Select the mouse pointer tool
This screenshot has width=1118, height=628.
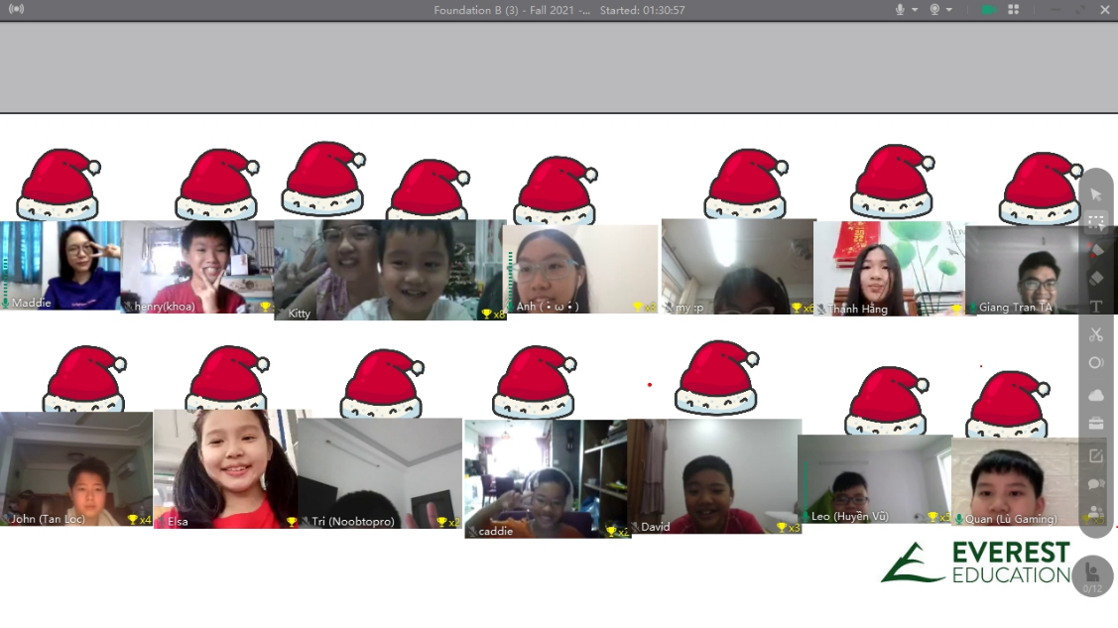tap(1095, 194)
